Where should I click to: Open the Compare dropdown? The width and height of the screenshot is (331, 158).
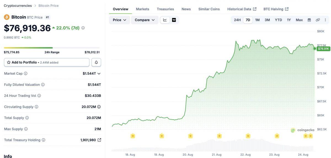pos(145,20)
